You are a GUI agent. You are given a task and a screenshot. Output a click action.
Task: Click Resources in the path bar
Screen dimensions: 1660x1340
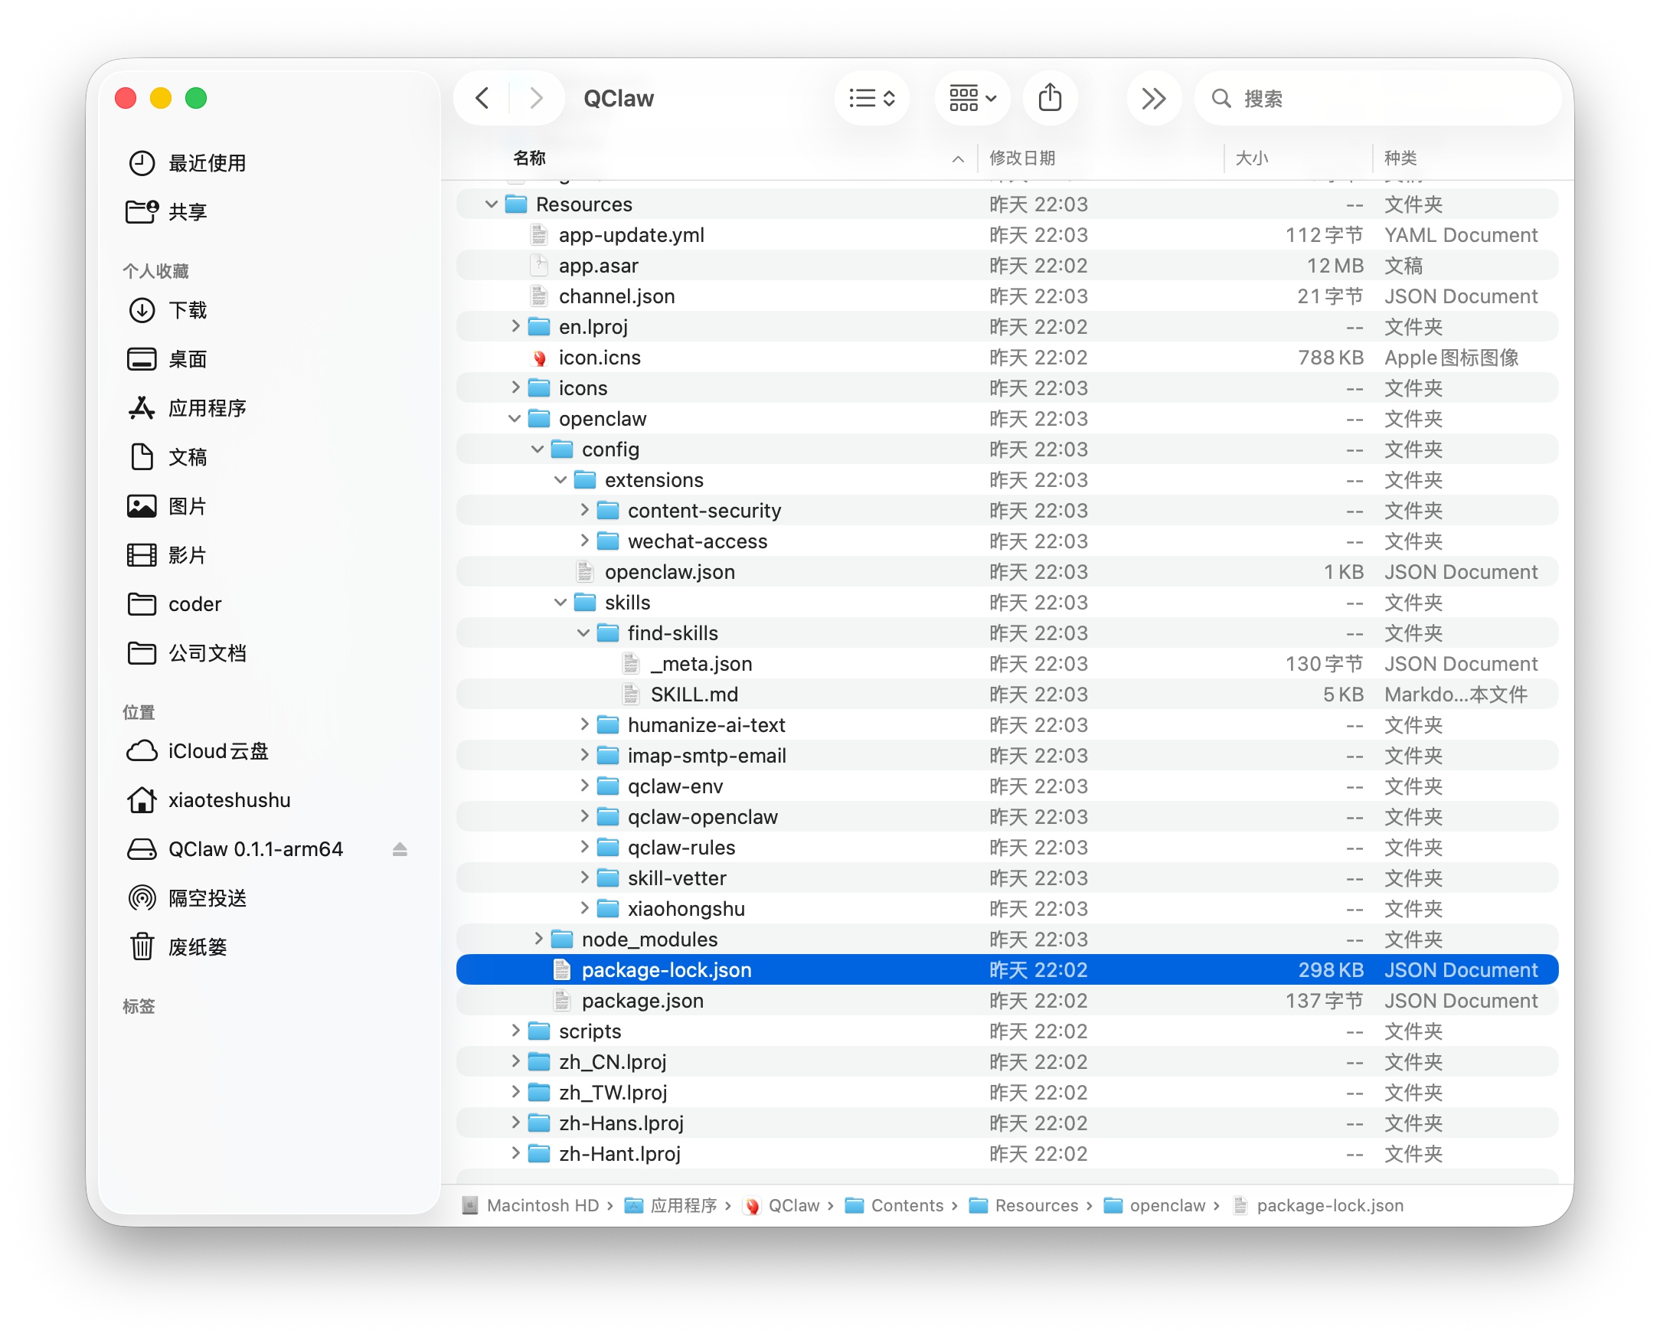(x=1036, y=1205)
